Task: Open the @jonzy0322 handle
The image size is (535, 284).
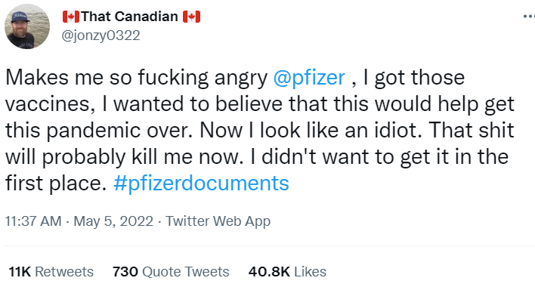Action: point(101,35)
